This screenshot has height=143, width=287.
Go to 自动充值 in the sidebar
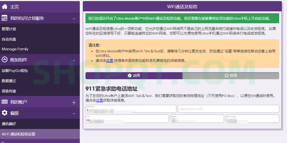pos(9,39)
